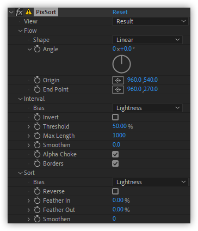Open the Interval Bias Lightness dropdown
The width and height of the screenshot is (198, 231).
(x=147, y=108)
